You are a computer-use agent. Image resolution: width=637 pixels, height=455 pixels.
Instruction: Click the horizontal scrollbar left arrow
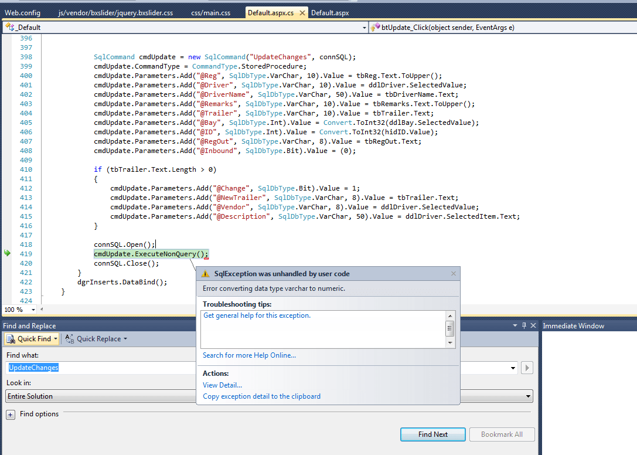coord(42,310)
